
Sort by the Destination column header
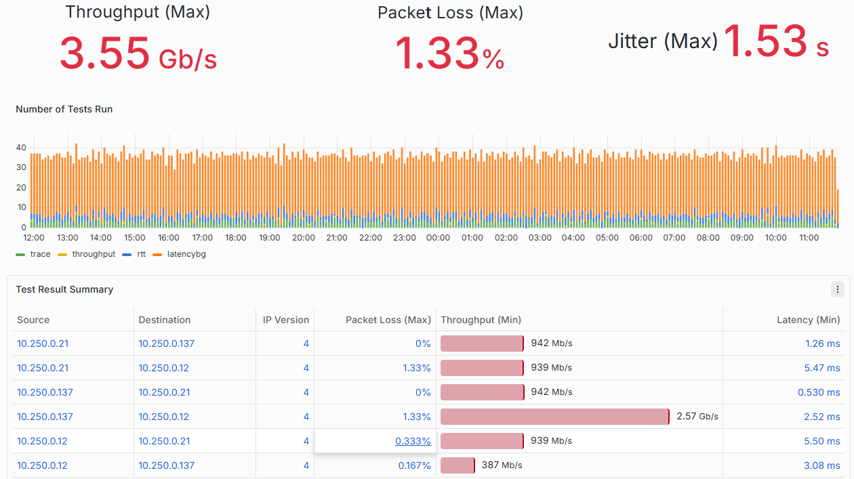pos(165,320)
